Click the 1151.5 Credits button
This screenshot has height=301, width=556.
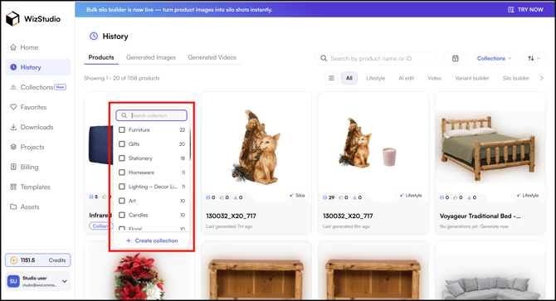tap(37, 260)
